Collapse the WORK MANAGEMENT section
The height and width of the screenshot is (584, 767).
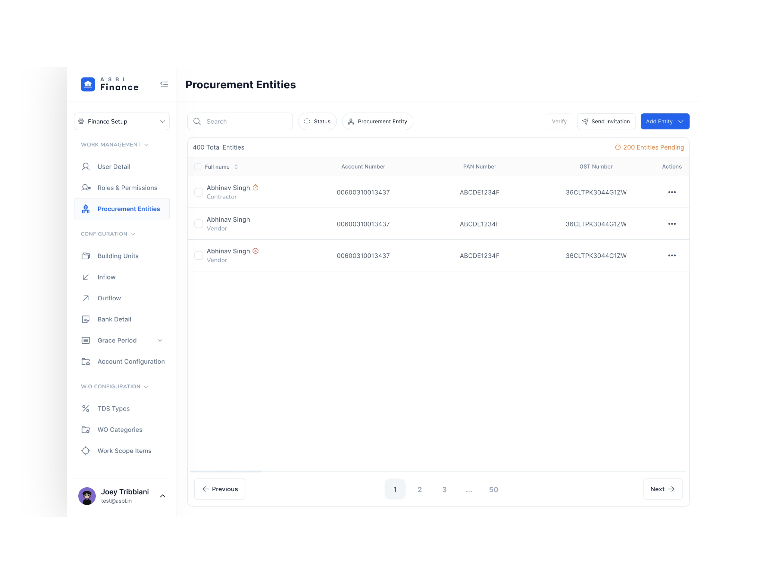coord(146,145)
